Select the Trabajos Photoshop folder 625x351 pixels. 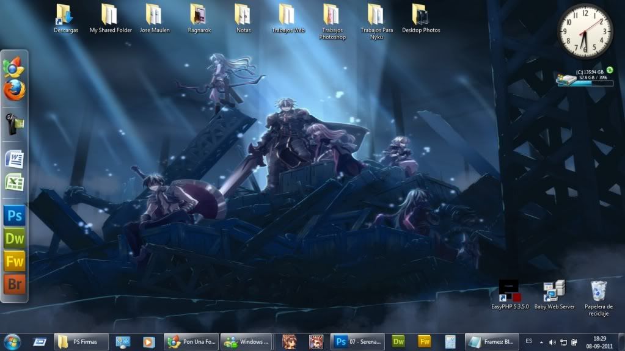pos(332,21)
